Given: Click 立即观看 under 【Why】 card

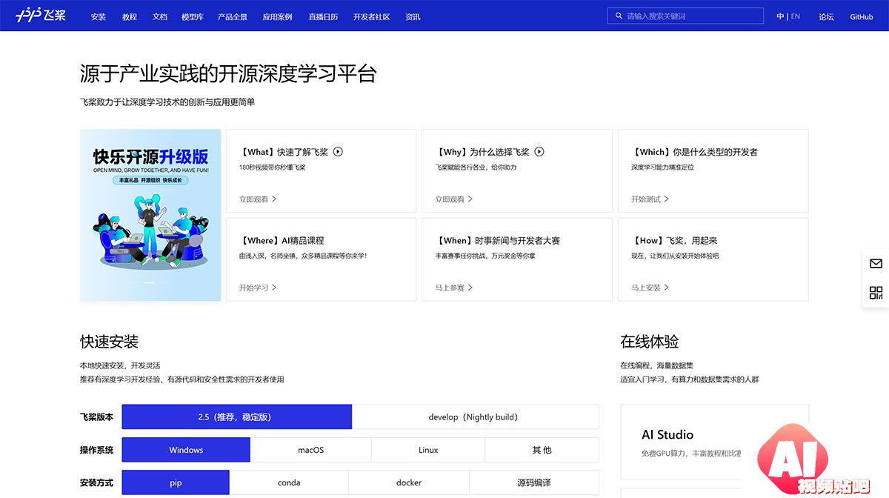Looking at the screenshot, I should point(454,199).
